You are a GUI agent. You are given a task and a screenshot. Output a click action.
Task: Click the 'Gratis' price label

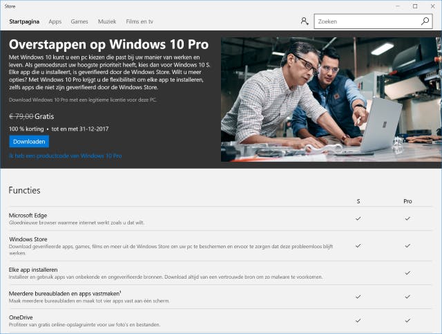[44, 116]
